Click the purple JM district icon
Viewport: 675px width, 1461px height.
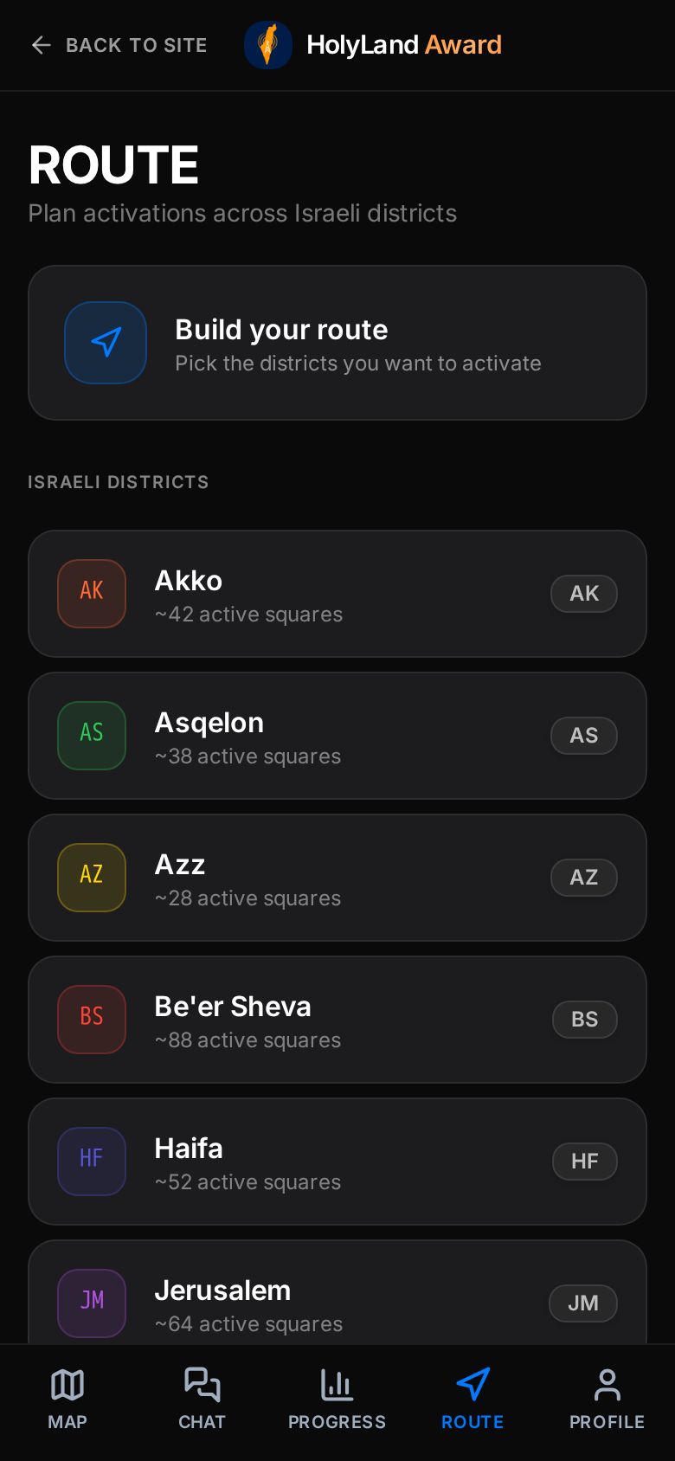point(92,1303)
